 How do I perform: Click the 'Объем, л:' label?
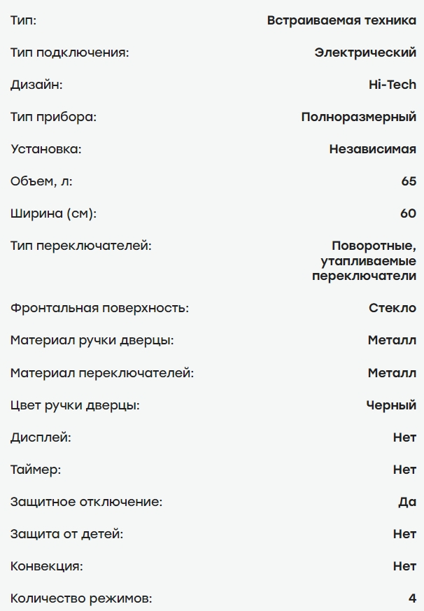pyautogui.click(x=41, y=181)
